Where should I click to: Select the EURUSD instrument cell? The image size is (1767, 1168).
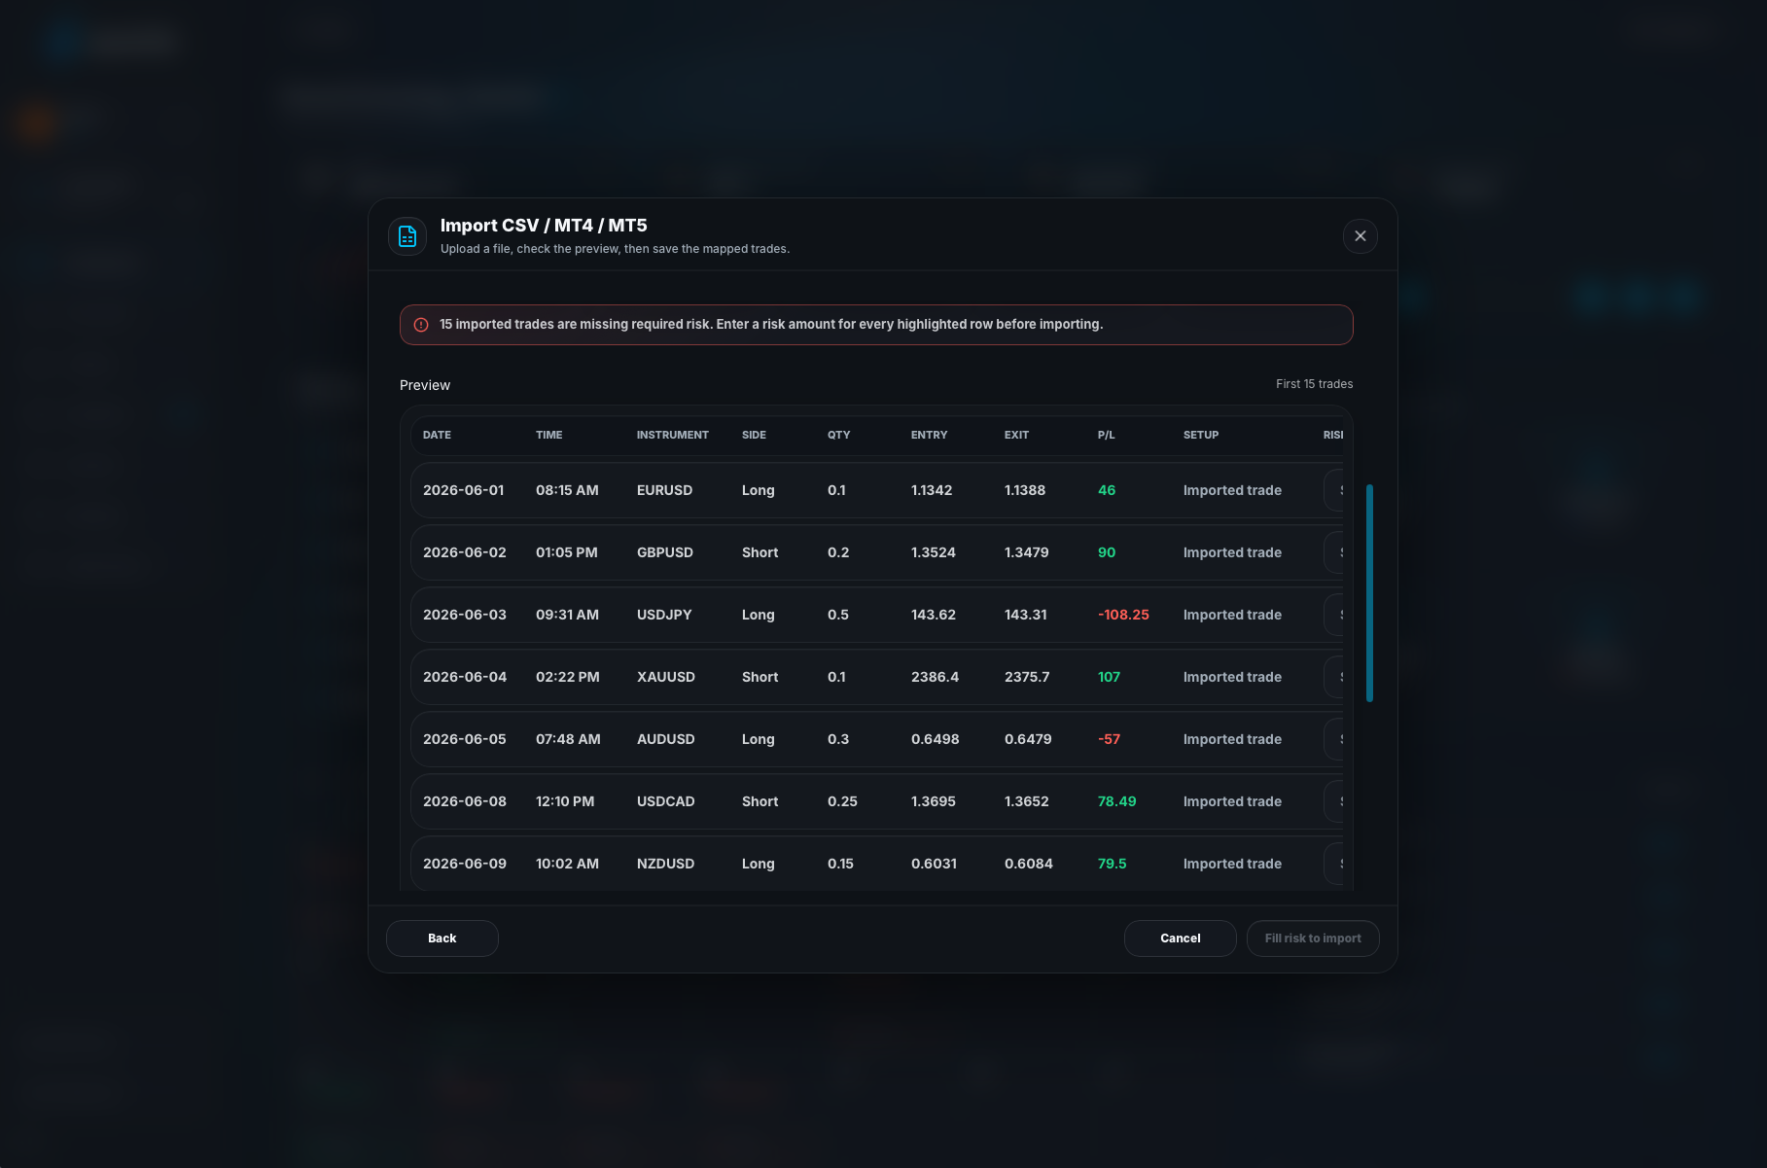click(665, 490)
